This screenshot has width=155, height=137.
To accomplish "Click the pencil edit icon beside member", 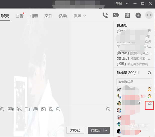I will click(x=150, y=103).
